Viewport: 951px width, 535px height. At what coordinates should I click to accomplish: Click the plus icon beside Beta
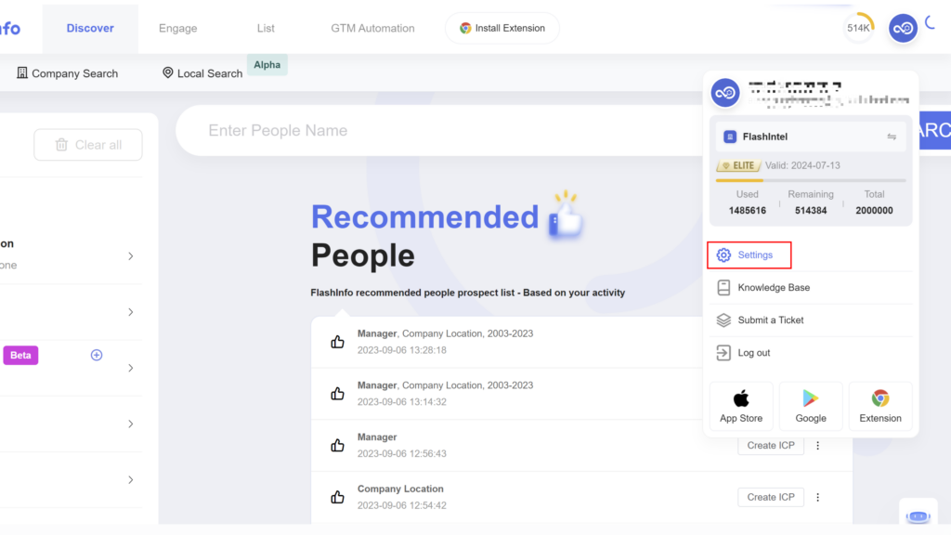pos(97,355)
